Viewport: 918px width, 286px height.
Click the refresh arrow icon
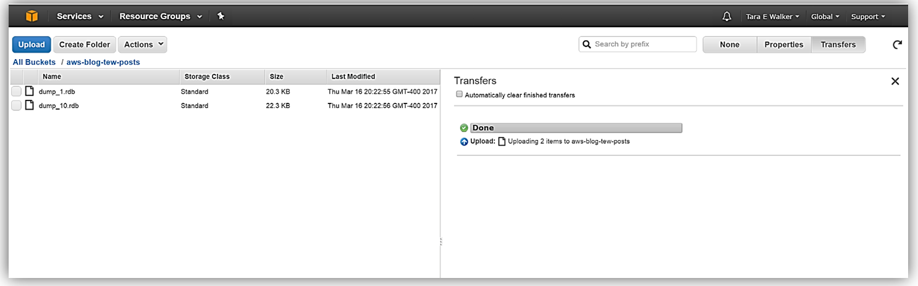coord(897,44)
